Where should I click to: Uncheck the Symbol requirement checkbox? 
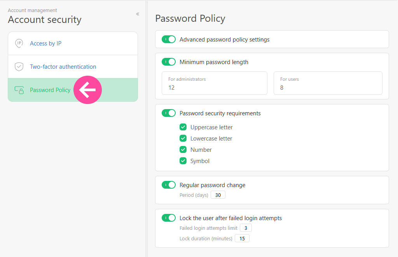(x=183, y=161)
